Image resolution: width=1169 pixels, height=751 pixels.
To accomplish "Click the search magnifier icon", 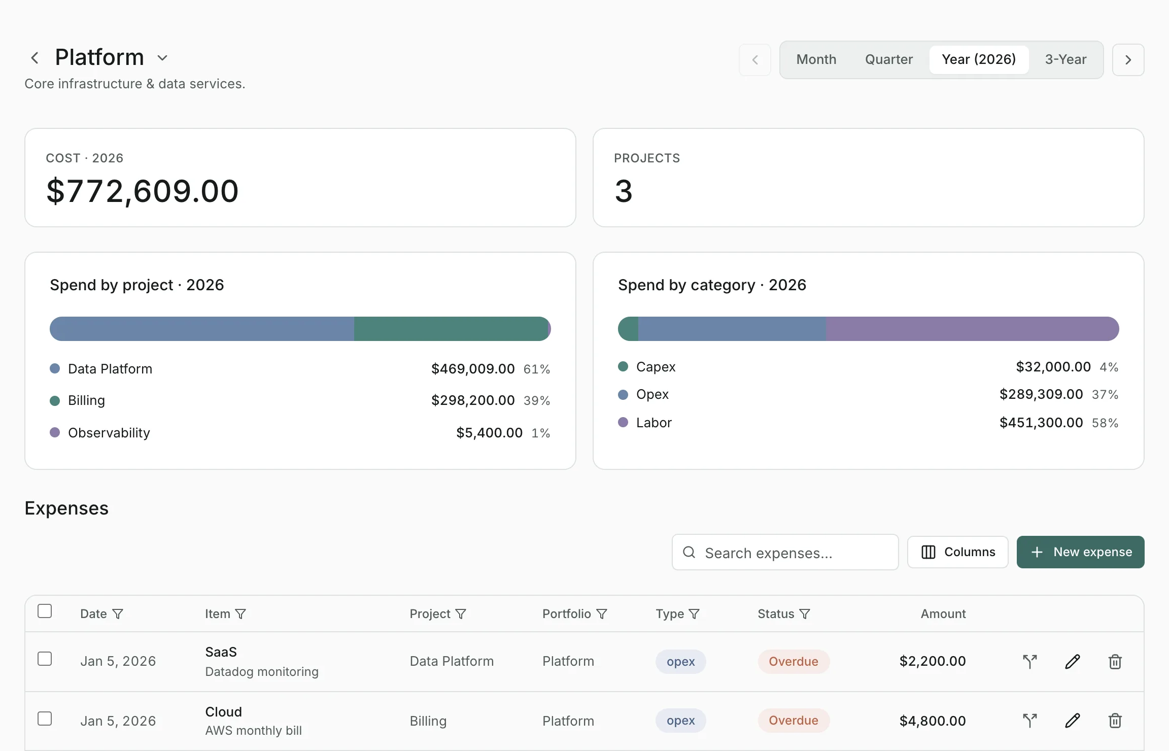I will [689, 552].
